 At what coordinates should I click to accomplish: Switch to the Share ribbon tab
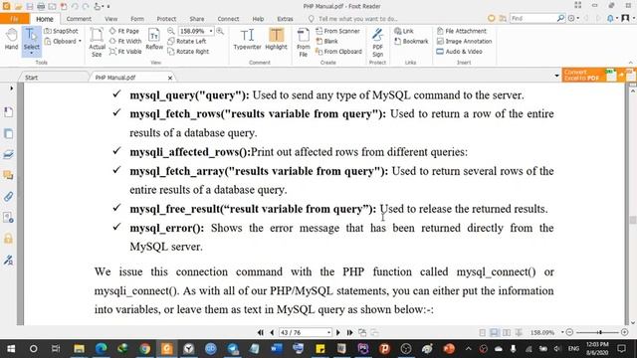197,19
